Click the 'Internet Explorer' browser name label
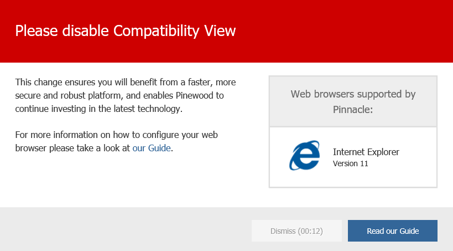 [x=366, y=152]
